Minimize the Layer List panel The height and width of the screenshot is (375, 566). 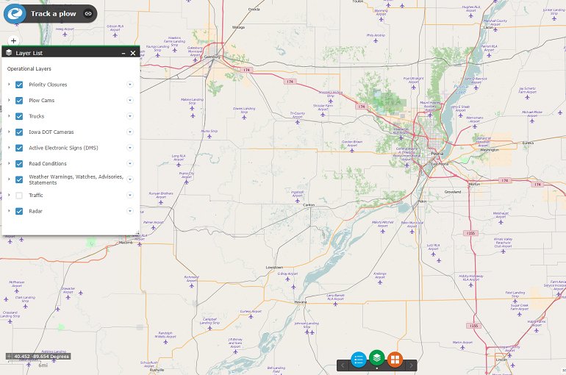[x=123, y=53]
